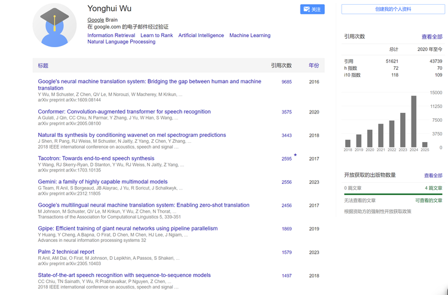
Task: Open the Artificial Intelligence interest link
Action: point(201,35)
